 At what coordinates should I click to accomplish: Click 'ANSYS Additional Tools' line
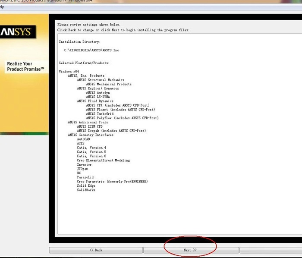[88, 122]
